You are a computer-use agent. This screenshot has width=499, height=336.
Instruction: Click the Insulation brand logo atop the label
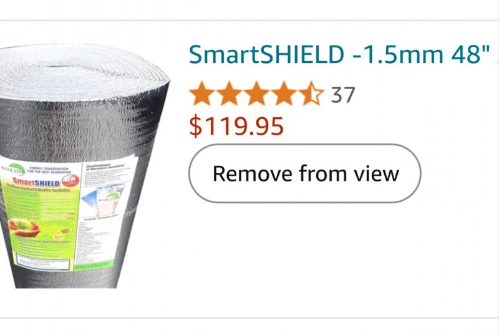click(14, 170)
